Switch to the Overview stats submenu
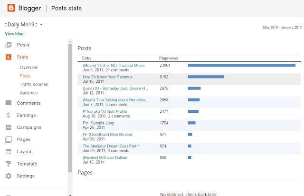This screenshot has height=196, width=304. pyautogui.click(x=29, y=68)
